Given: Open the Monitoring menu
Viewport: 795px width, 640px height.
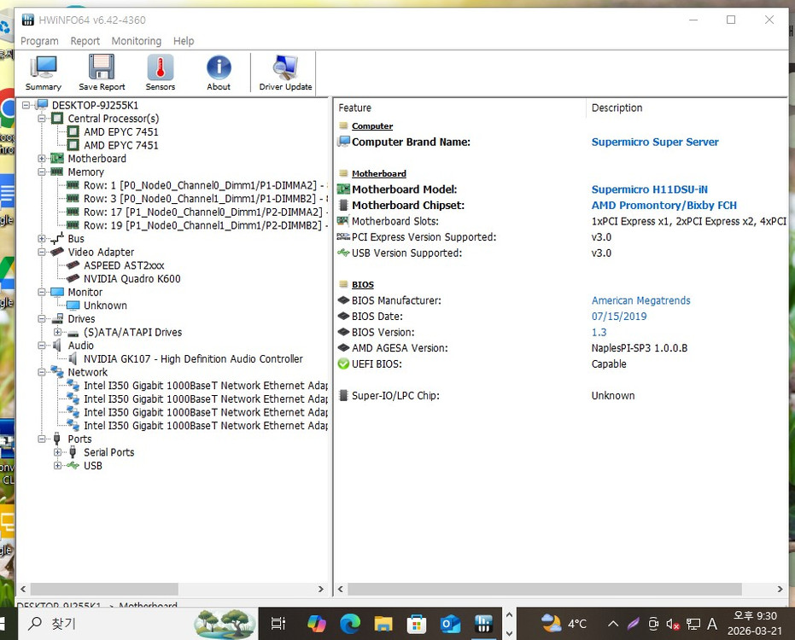Looking at the screenshot, I should point(137,41).
